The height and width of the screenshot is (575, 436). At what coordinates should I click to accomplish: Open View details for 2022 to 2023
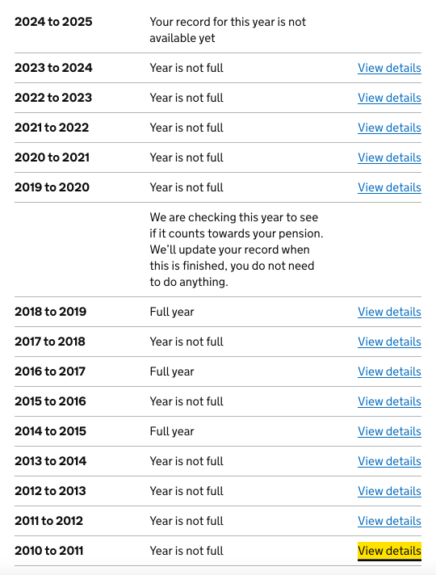coord(389,98)
